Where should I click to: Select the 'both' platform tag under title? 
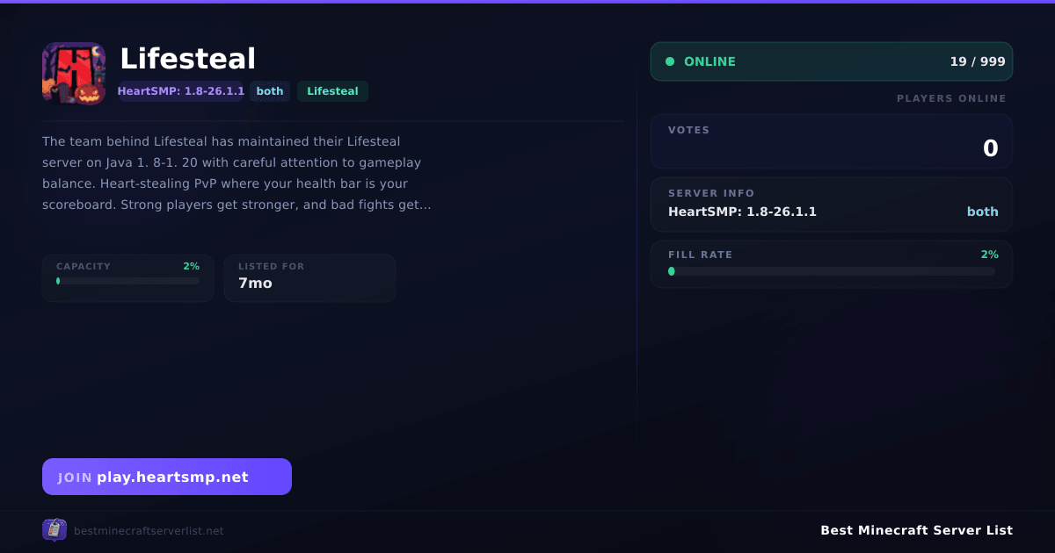tap(270, 91)
